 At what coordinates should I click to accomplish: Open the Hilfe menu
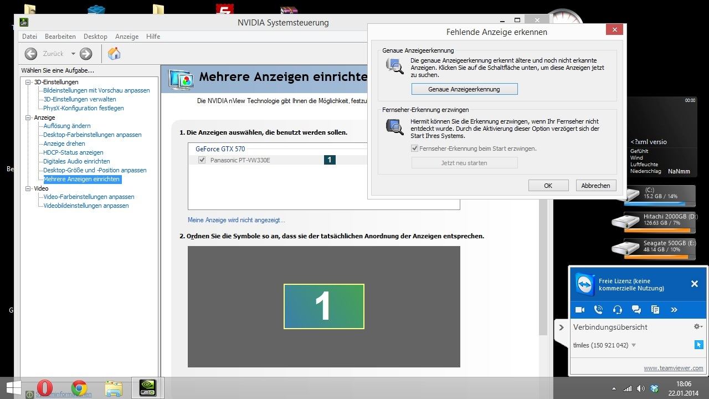click(x=153, y=37)
